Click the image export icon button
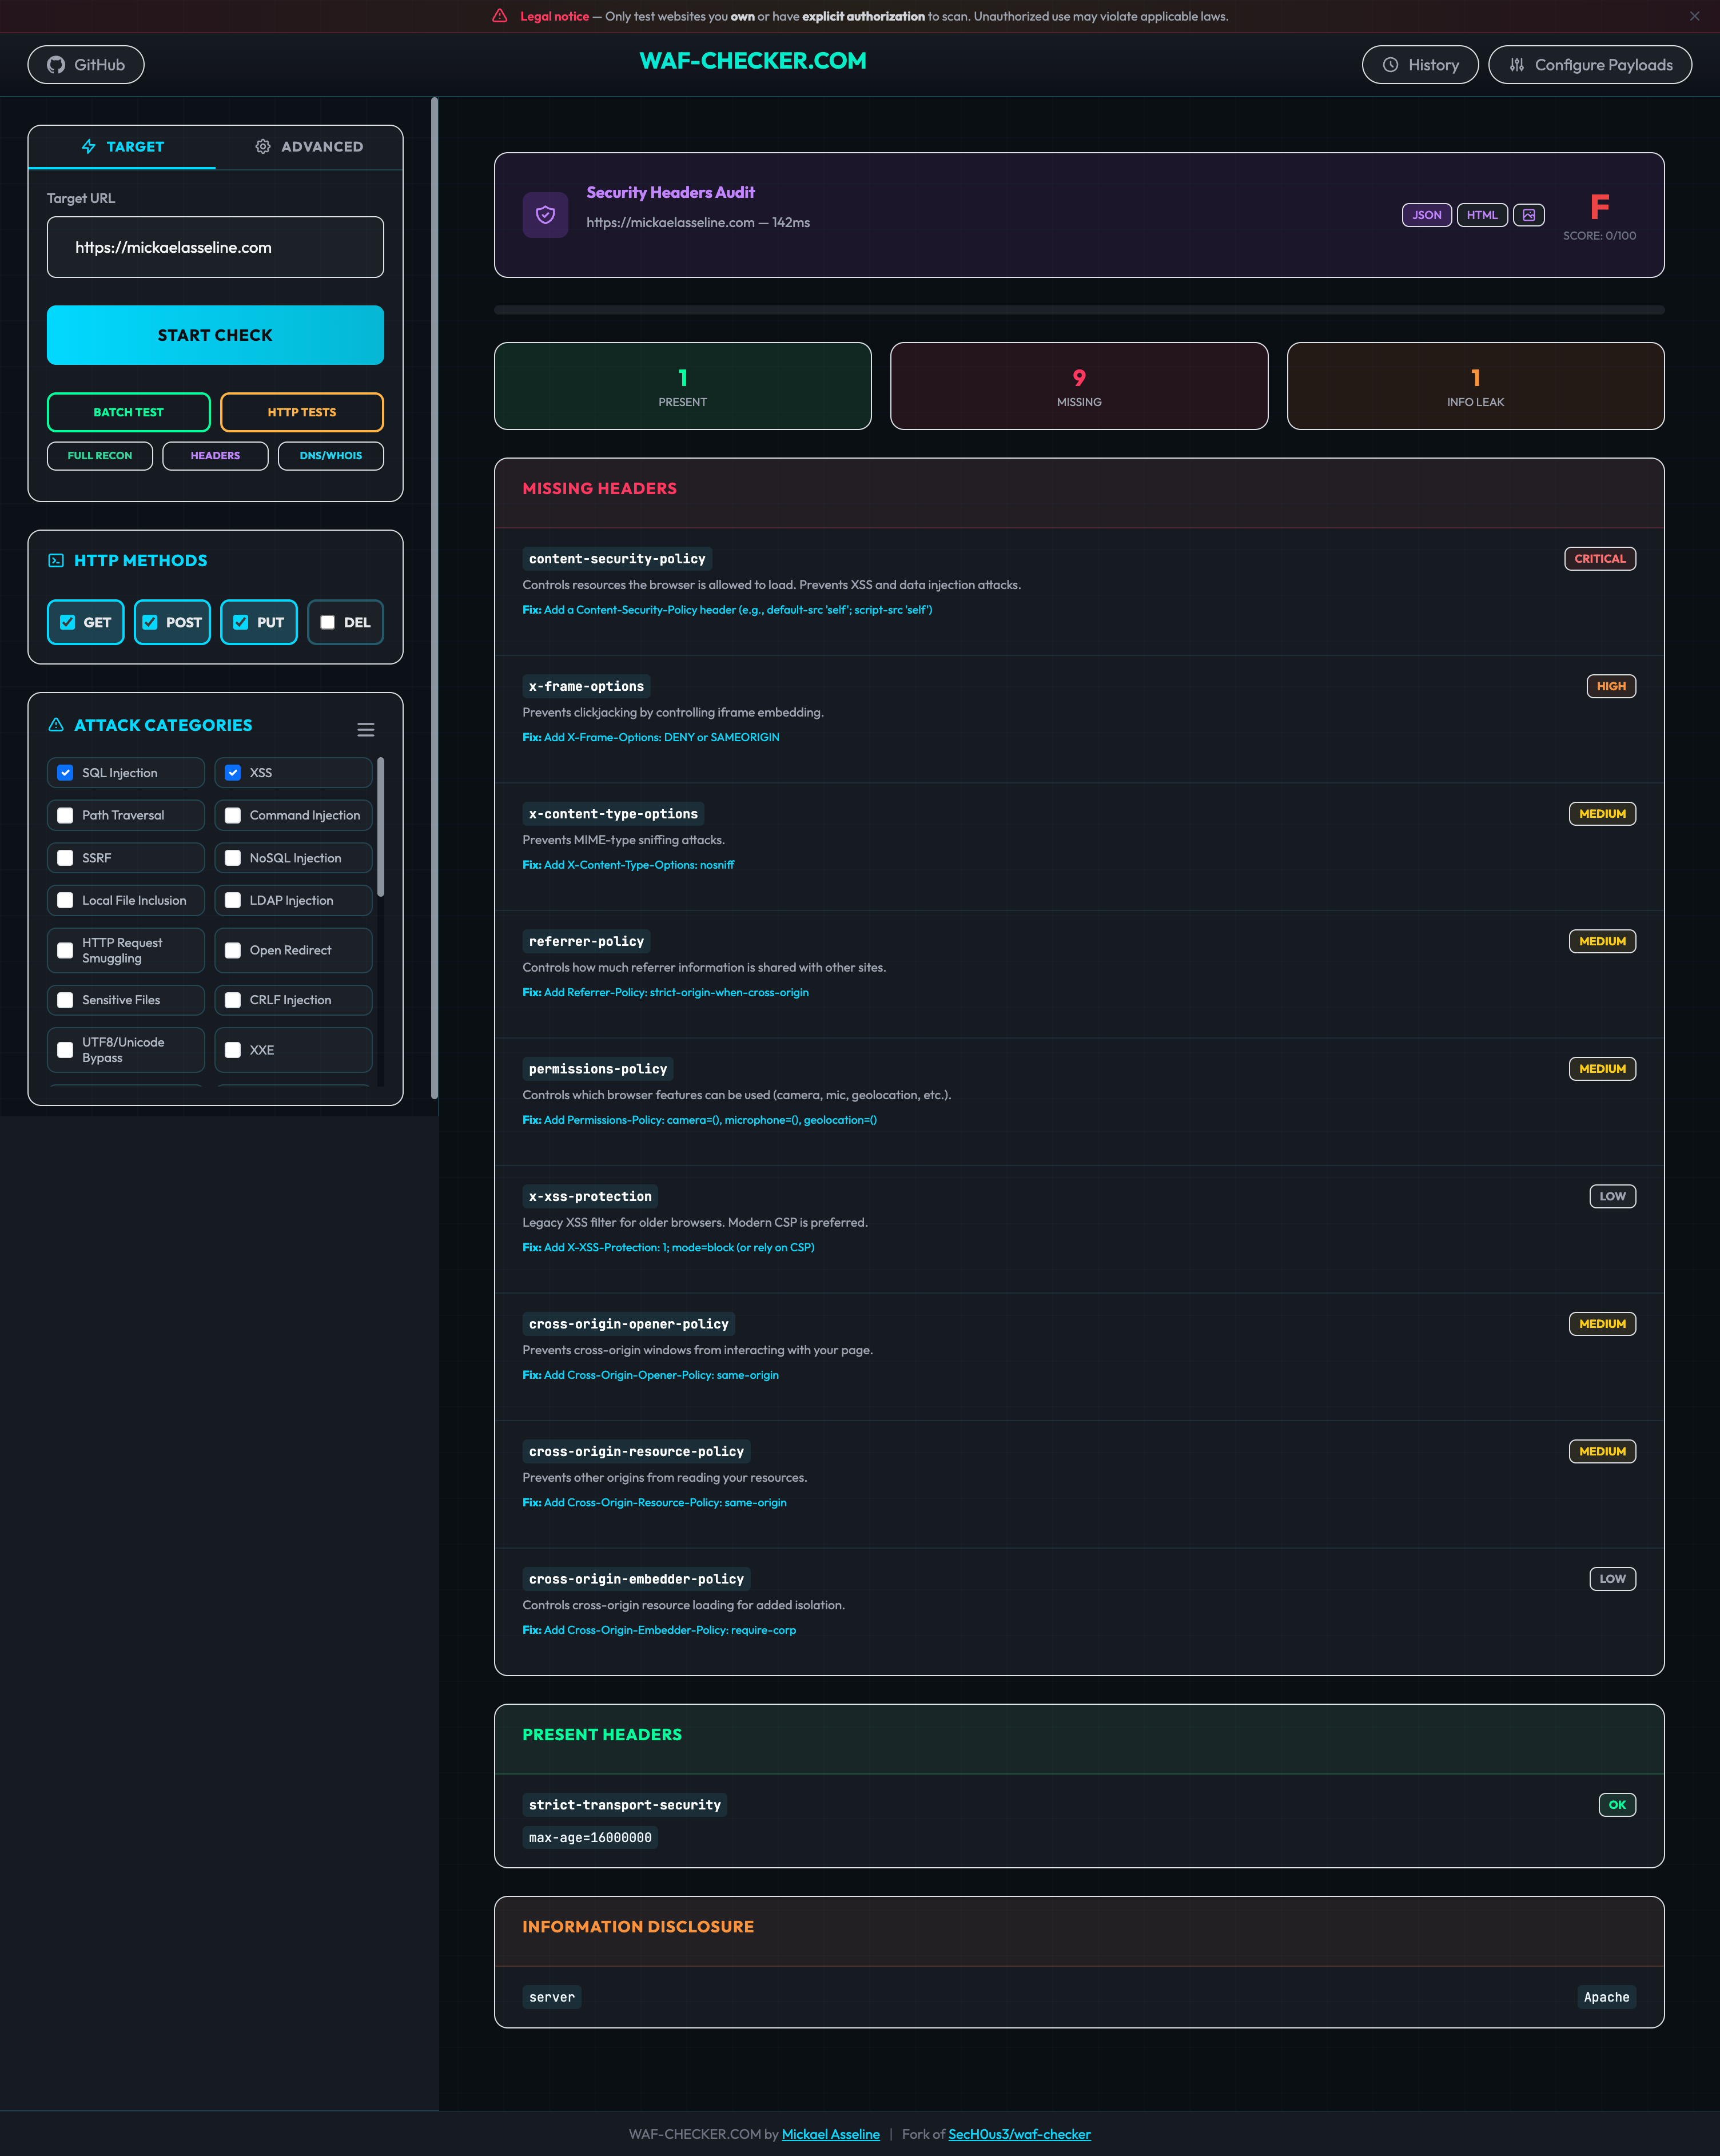Image resolution: width=1720 pixels, height=2156 pixels. (1528, 215)
